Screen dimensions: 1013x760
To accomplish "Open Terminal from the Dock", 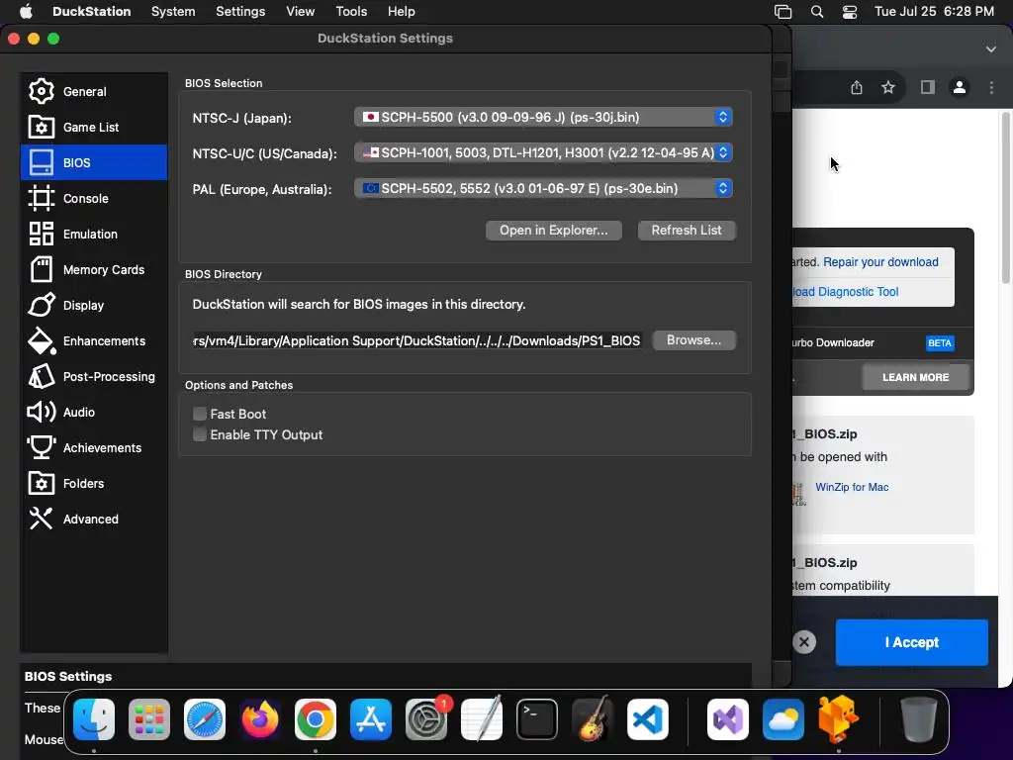I will tap(537, 719).
